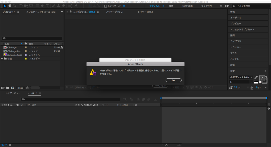Viewport: 271px width, 147px height.
Task: Open the 文字 Character panel menu
Action: [265, 71]
